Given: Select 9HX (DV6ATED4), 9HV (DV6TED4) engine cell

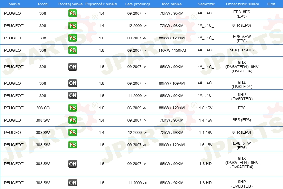Looking at the screenshot, I should [x=242, y=67].
